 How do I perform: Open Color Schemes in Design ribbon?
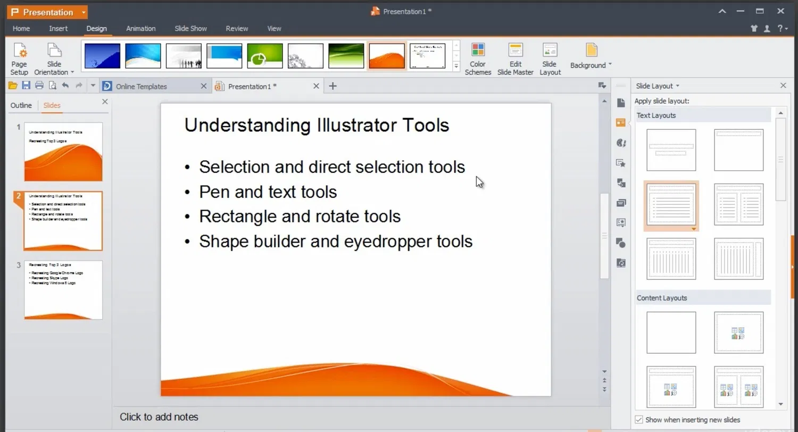[478, 51]
